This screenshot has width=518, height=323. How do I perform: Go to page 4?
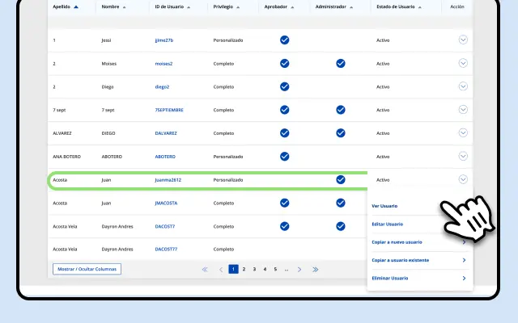265,269
